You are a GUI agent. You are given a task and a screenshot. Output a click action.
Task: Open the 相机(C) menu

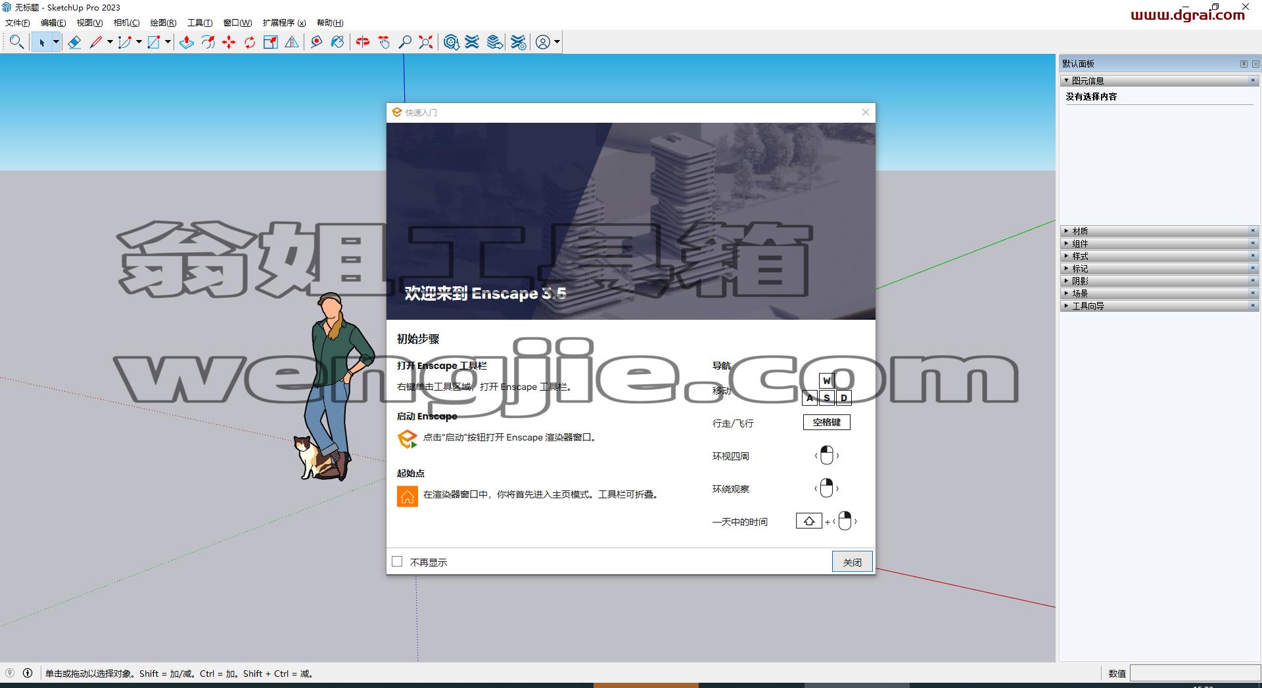(126, 23)
